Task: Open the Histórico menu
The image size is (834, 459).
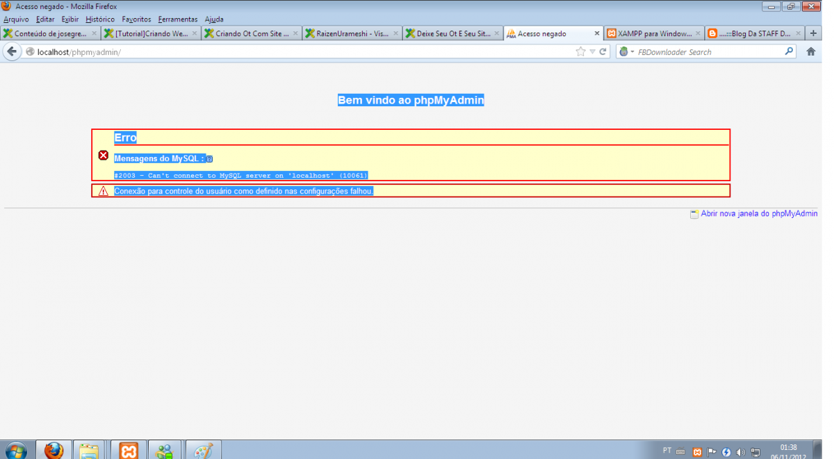Action: (100, 19)
